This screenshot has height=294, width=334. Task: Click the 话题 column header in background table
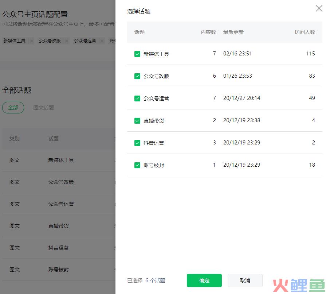pyautogui.click(x=54, y=139)
